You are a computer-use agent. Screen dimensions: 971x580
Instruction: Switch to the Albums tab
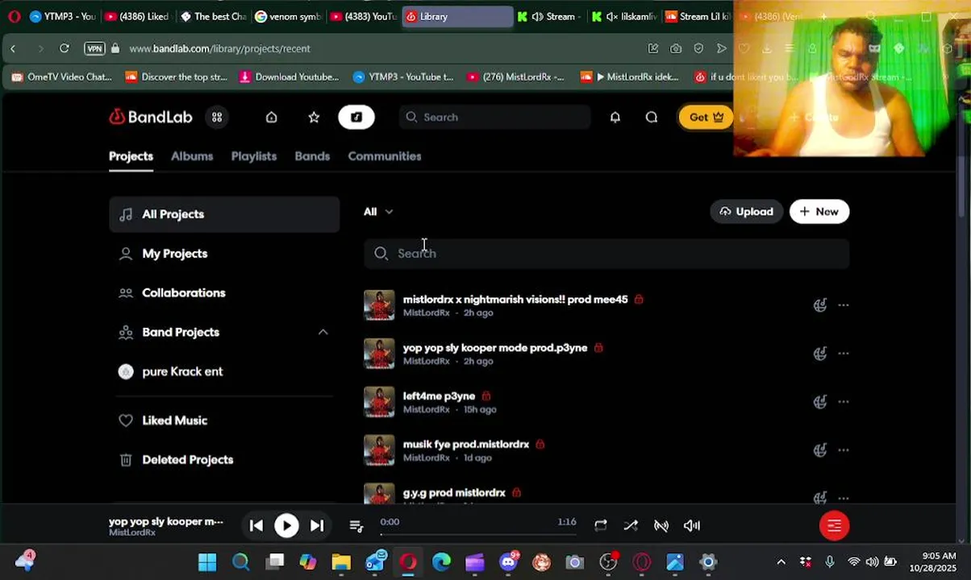pyautogui.click(x=192, y=156)
